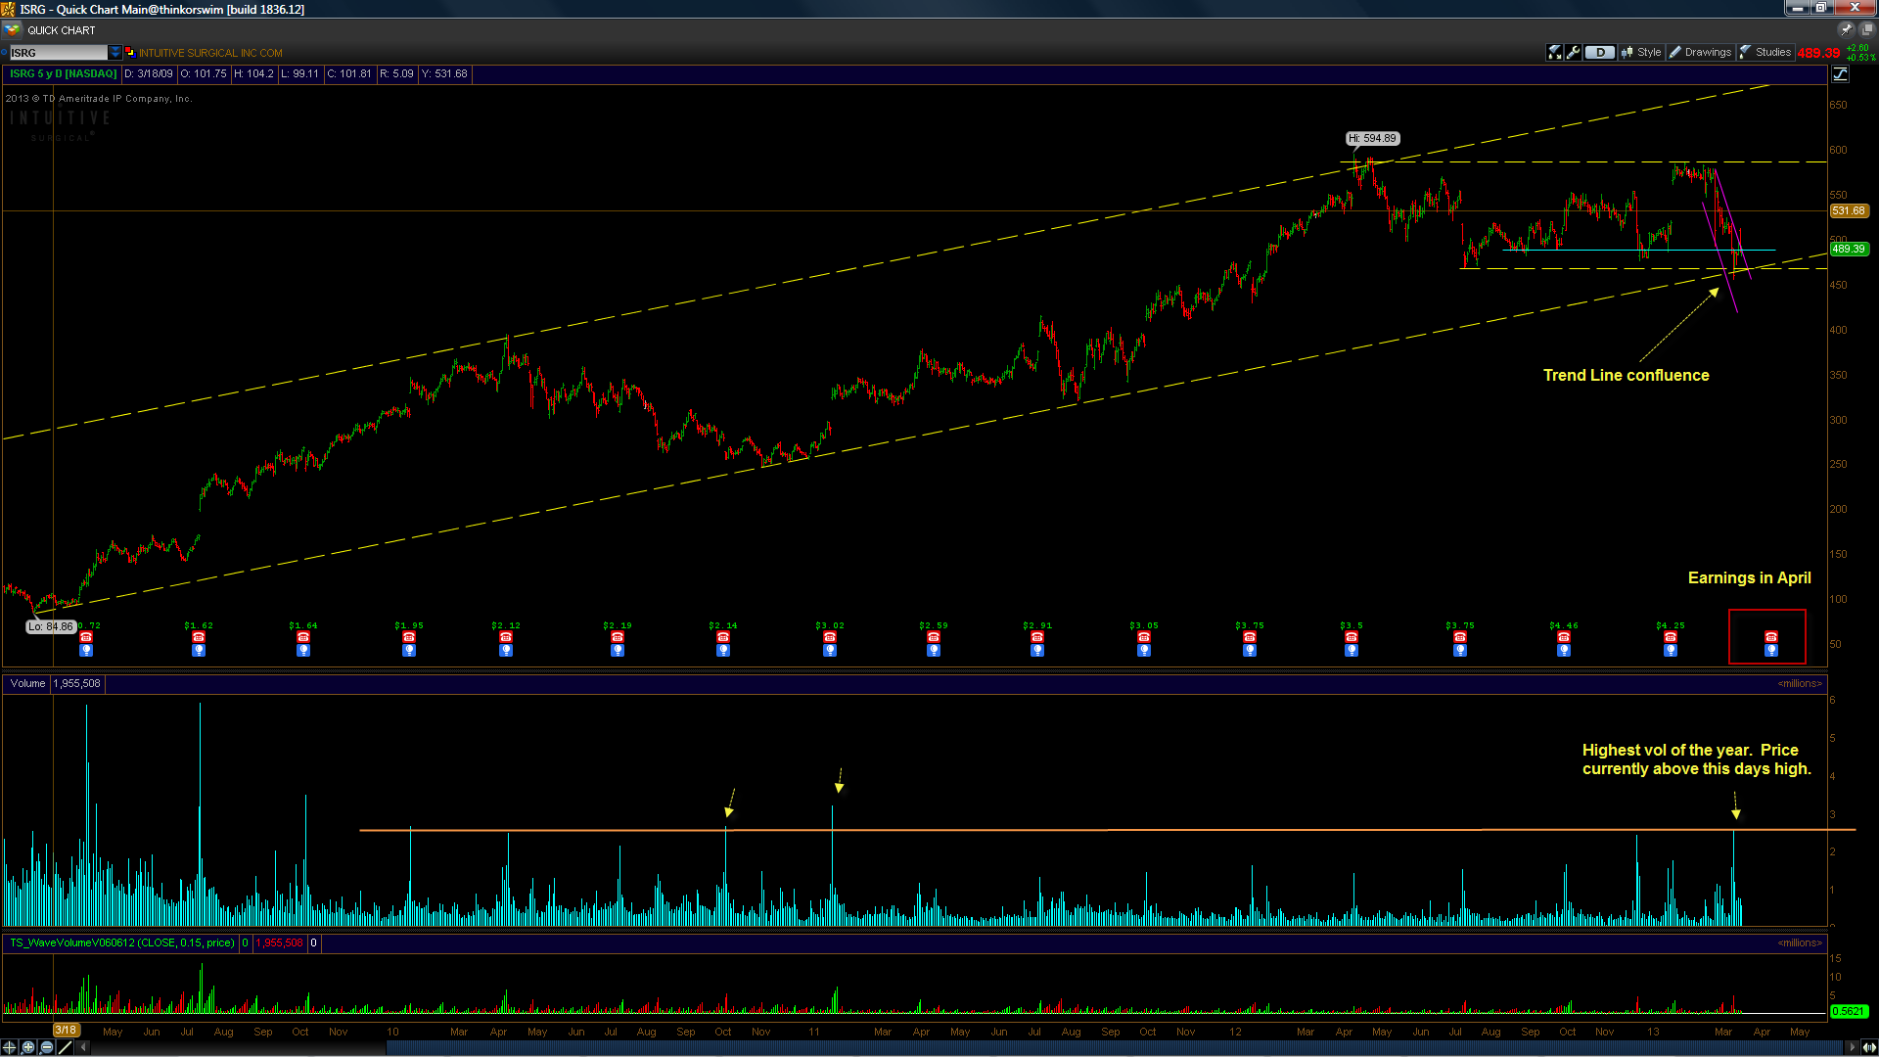This screenshot has width=1879, height=1057.
Task: Click the Lo: 84.86 price bubble
Action: click(x=51, y=626)
